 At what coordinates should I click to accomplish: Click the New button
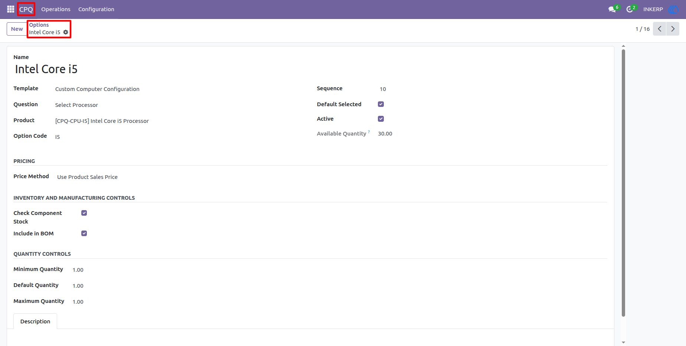coord(17,29)
